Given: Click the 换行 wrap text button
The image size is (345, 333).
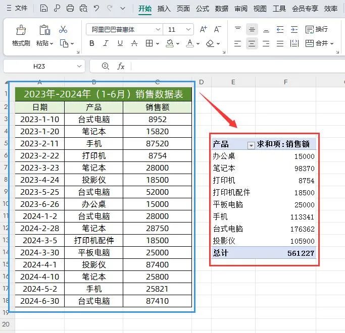Looking at the screenshot, I should pyautogui.click(x=316, y=29).
